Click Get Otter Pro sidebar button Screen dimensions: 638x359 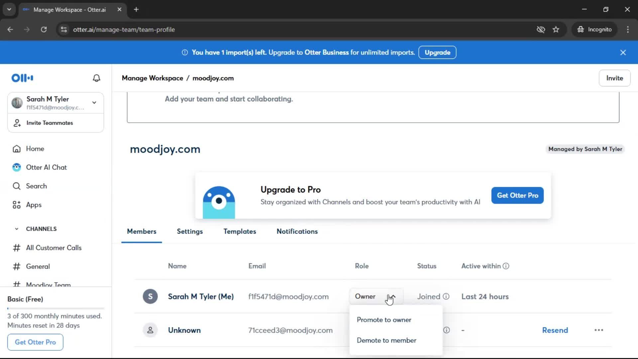click(35, 342)
